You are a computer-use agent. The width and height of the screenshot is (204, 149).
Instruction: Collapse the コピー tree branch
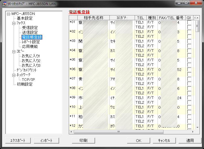14,52
